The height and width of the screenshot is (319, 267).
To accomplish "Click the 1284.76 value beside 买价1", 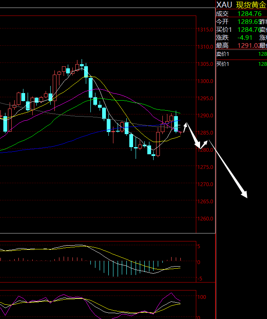I will pos(249,30).
